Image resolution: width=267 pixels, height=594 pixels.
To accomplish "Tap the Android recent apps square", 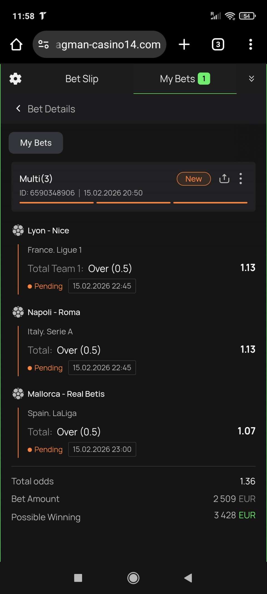I will [78, 578].
